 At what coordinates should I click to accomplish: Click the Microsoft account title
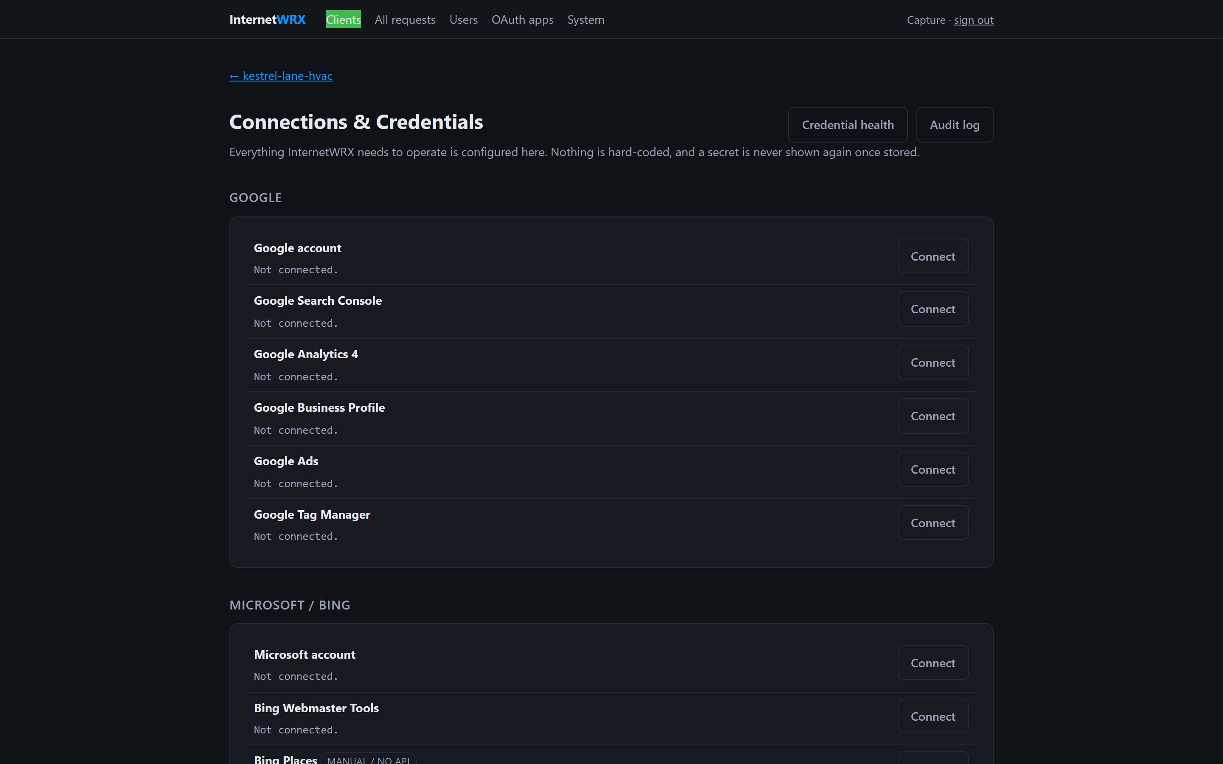coord(304,654)
